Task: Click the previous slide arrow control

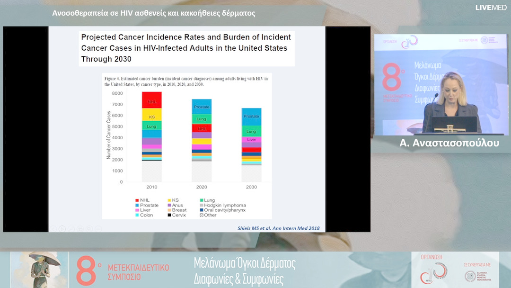Action: coord(53,228)
